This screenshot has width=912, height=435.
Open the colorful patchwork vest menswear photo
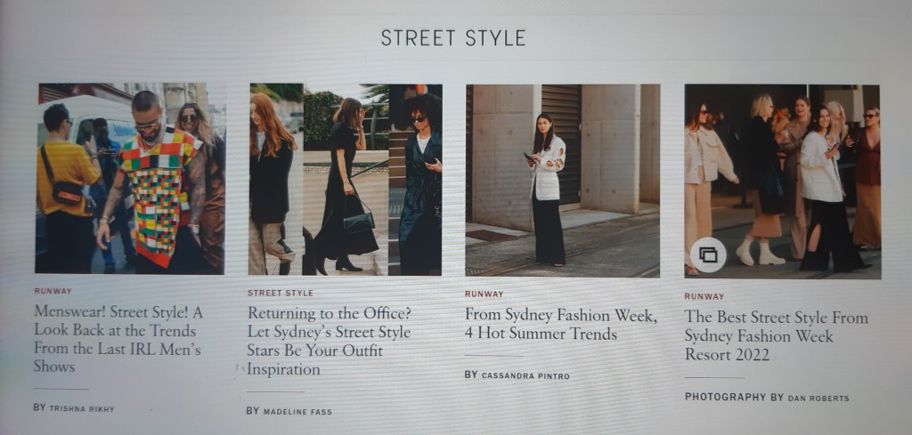pos(130,178)
